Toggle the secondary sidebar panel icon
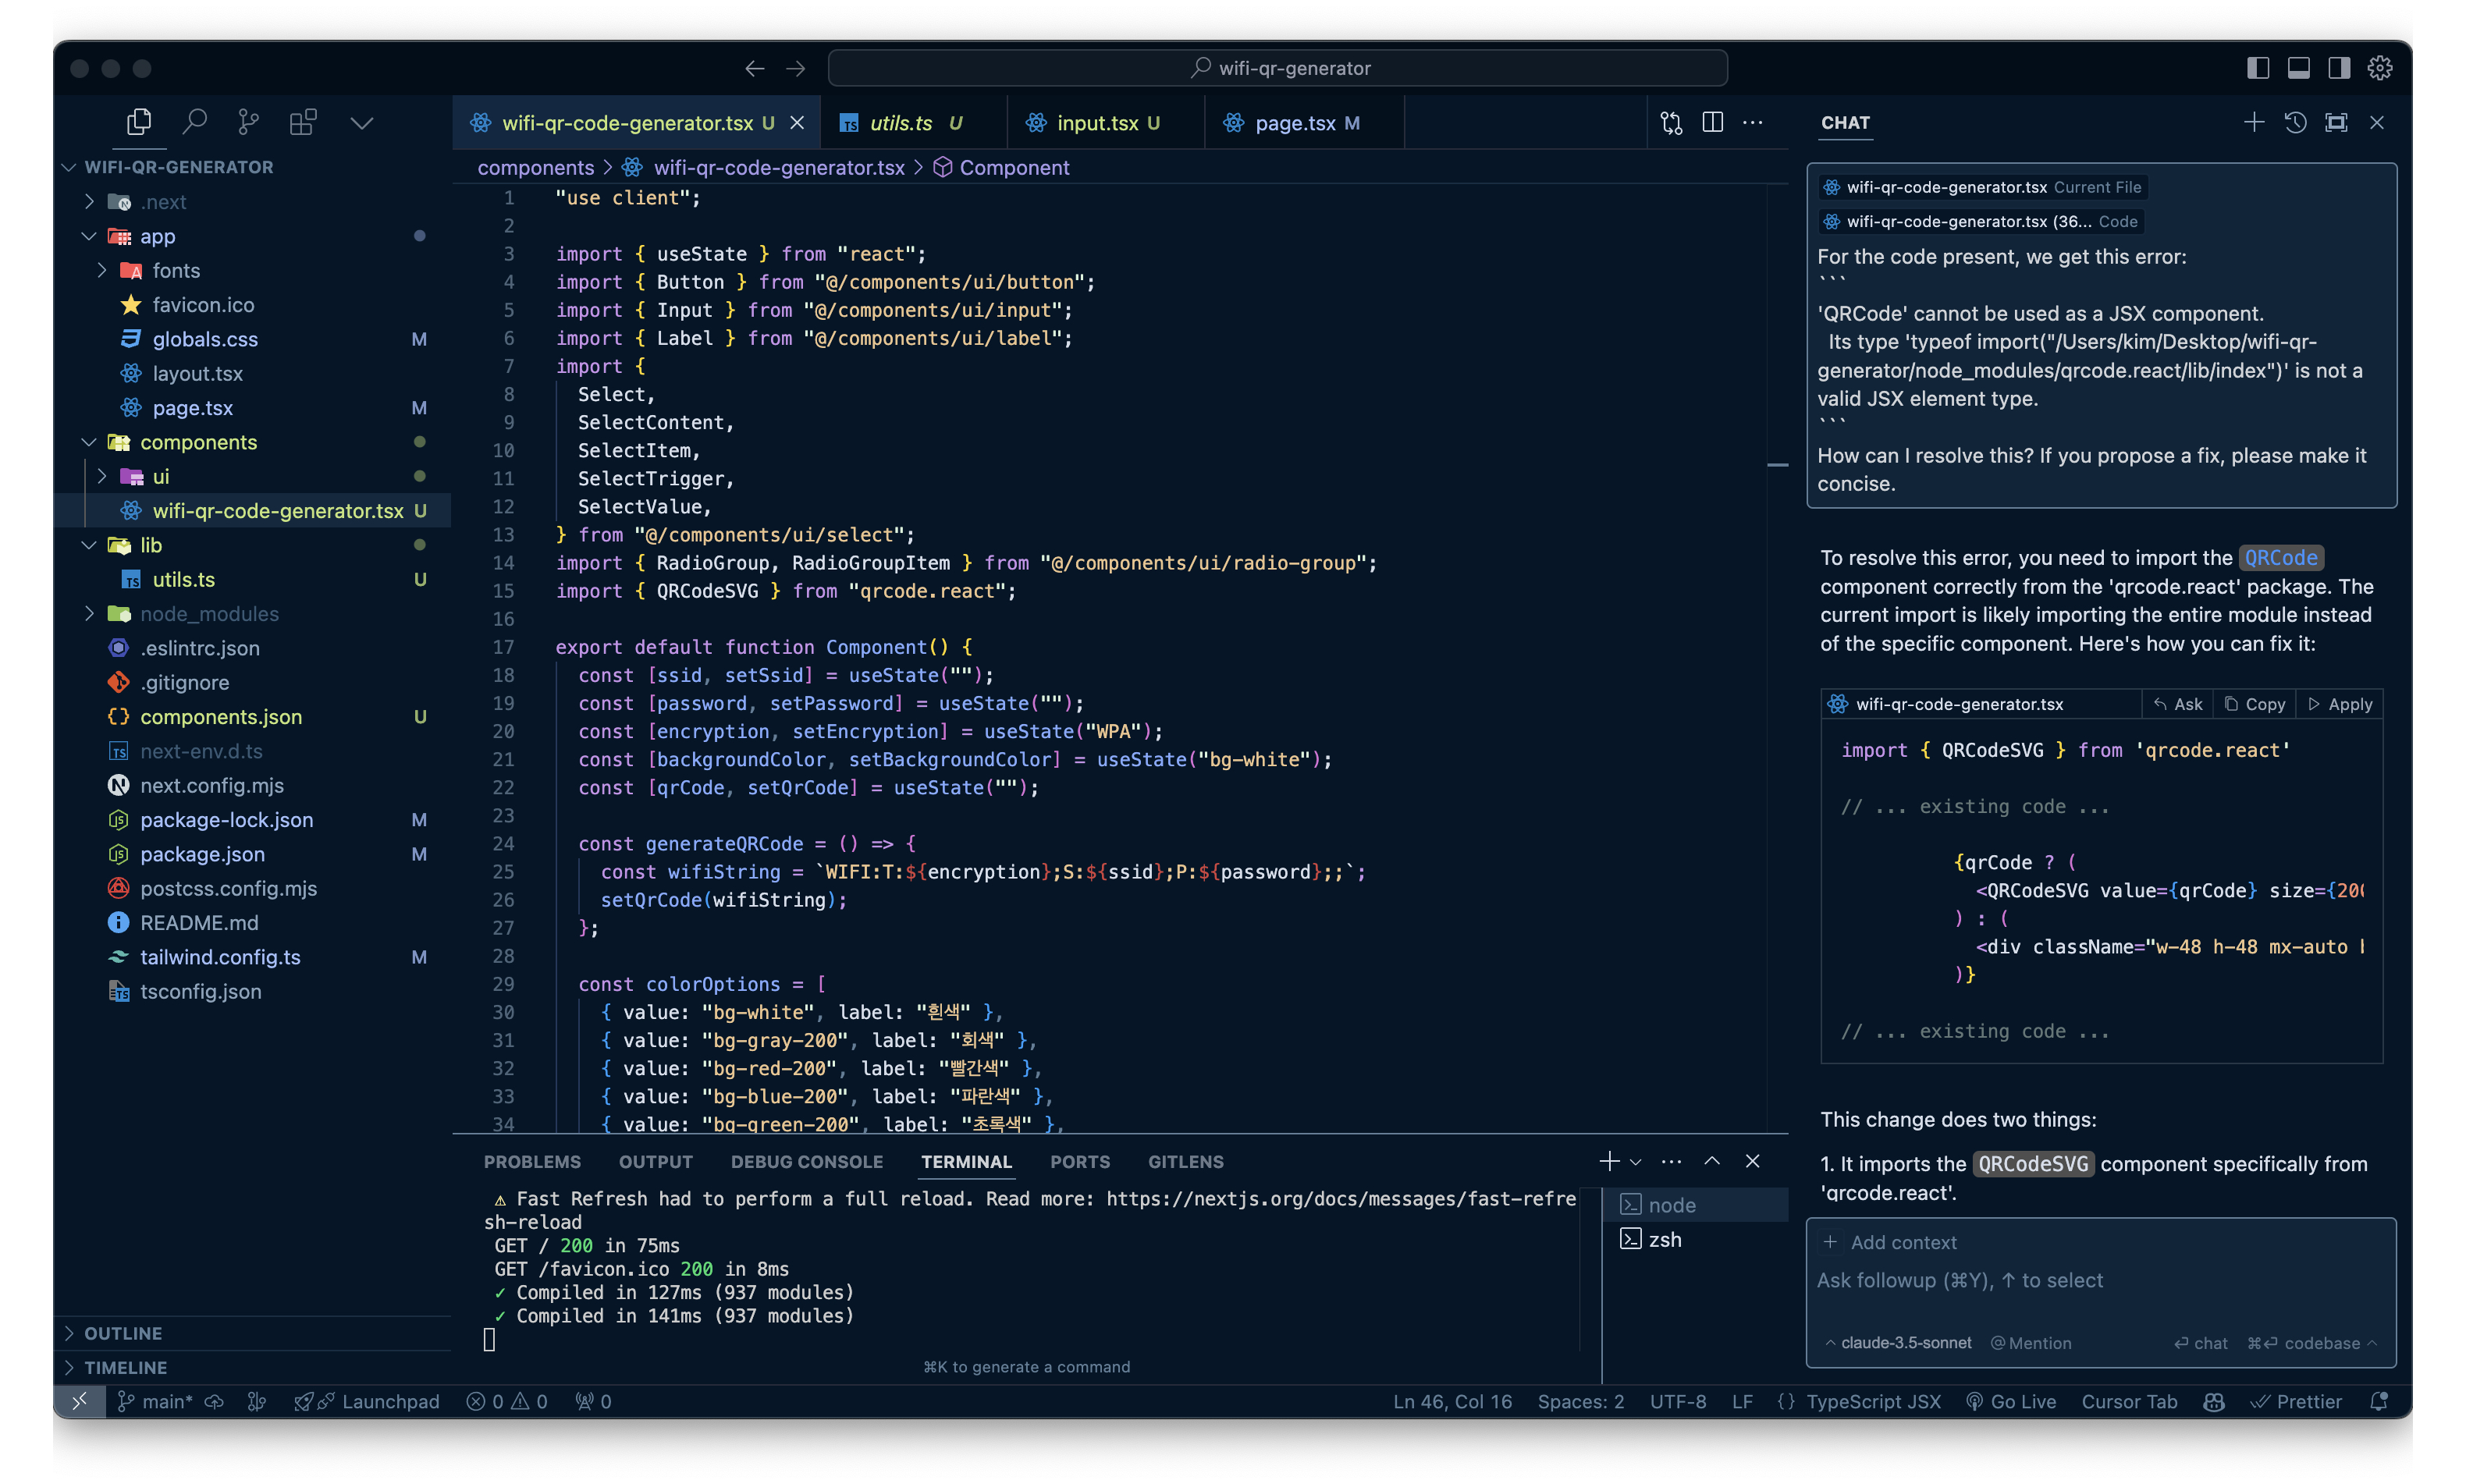 [2338, 67]
